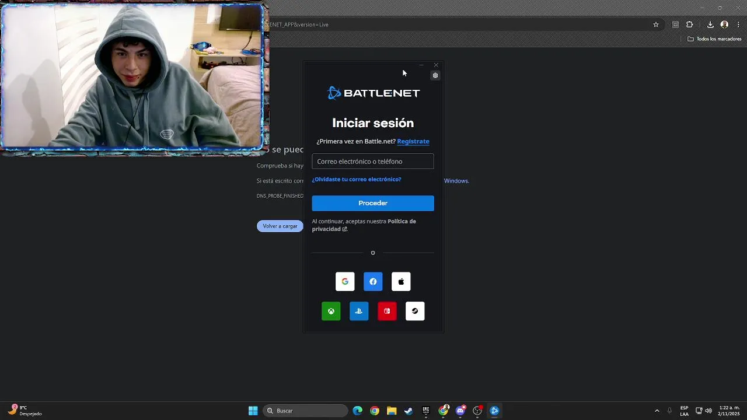Click the microphone tray icon
Screen dimensions: 747x420
[669, 411]
